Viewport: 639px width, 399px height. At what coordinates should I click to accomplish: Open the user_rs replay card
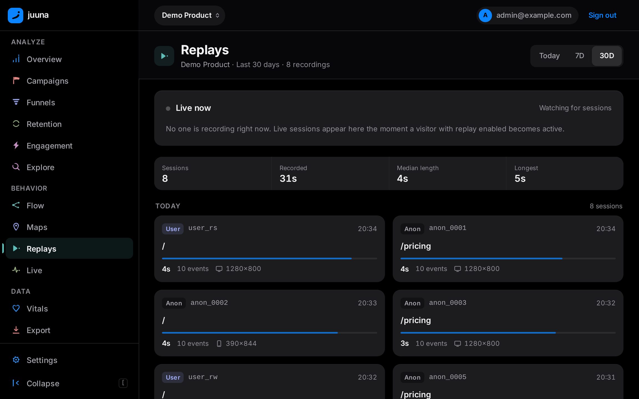tap(270, 249)
